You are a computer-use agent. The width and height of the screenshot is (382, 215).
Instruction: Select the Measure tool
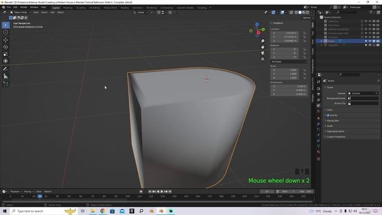click(x=5, y=76)
